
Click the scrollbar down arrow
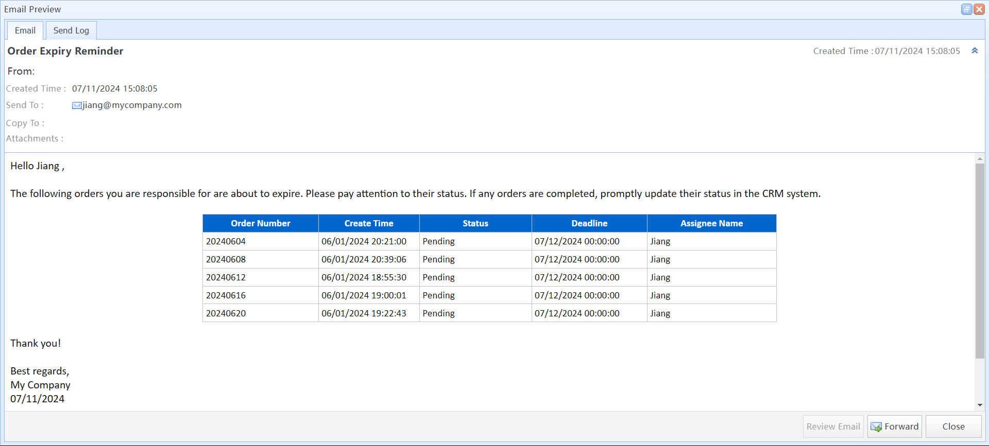click(x=980, y=405)
